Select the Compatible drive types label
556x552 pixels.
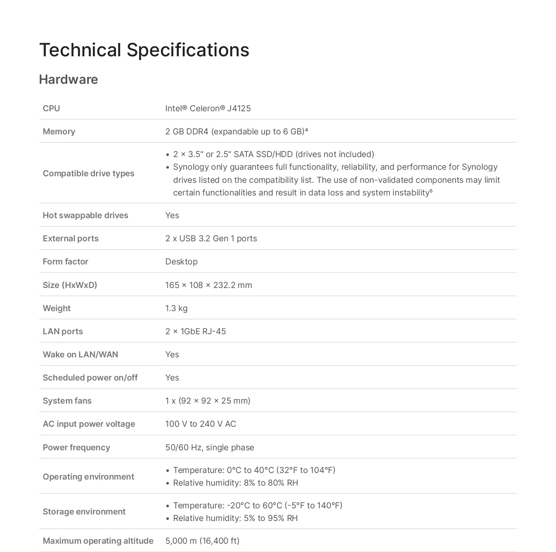click(x=89, y=173)
